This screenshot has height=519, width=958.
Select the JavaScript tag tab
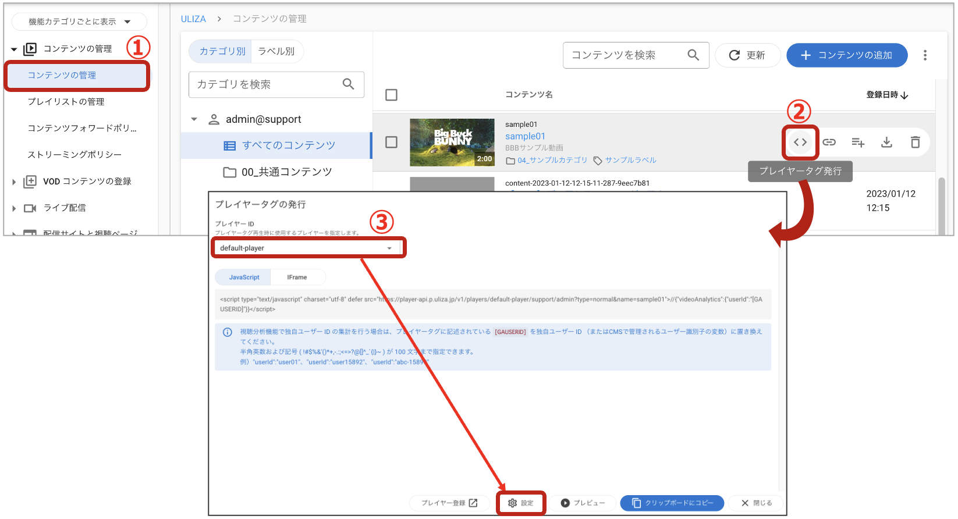point(244,277)
